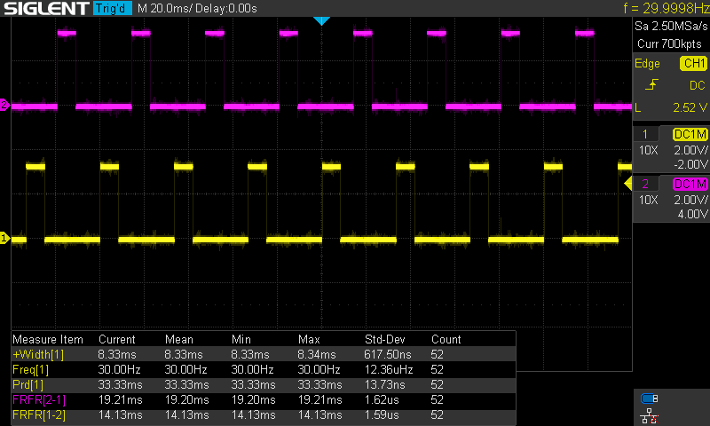Click the Current column header
710x426 pixels.
point(117,340)
